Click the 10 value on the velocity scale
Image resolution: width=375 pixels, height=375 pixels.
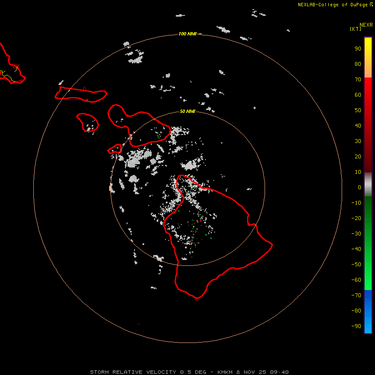[x=358, y=172]
